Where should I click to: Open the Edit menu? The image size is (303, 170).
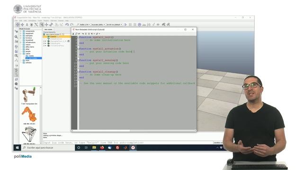tap(21, 21)
